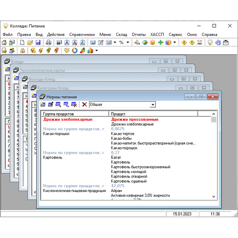Click the padlock icon in the second toolbar
Viewport: 238px width, 238px height.
23,50
